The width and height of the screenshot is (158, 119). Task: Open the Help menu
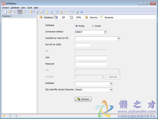tap(36, 8)
